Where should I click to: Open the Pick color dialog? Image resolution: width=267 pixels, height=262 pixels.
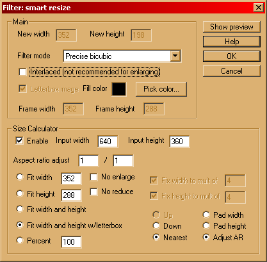(x=161, y=89)
